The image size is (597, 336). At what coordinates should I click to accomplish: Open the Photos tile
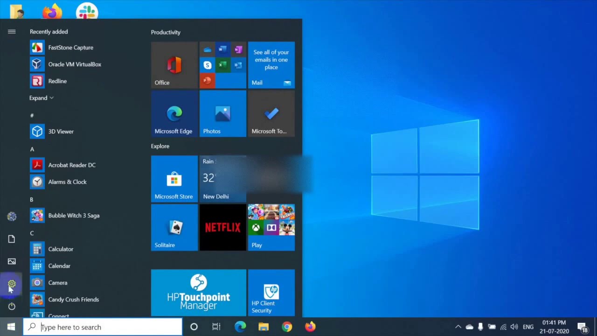223,114
